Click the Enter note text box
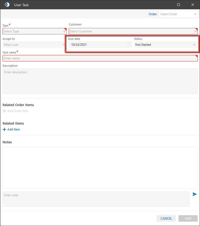Screen dimensions: 200x226 click(x=96, y=199)
